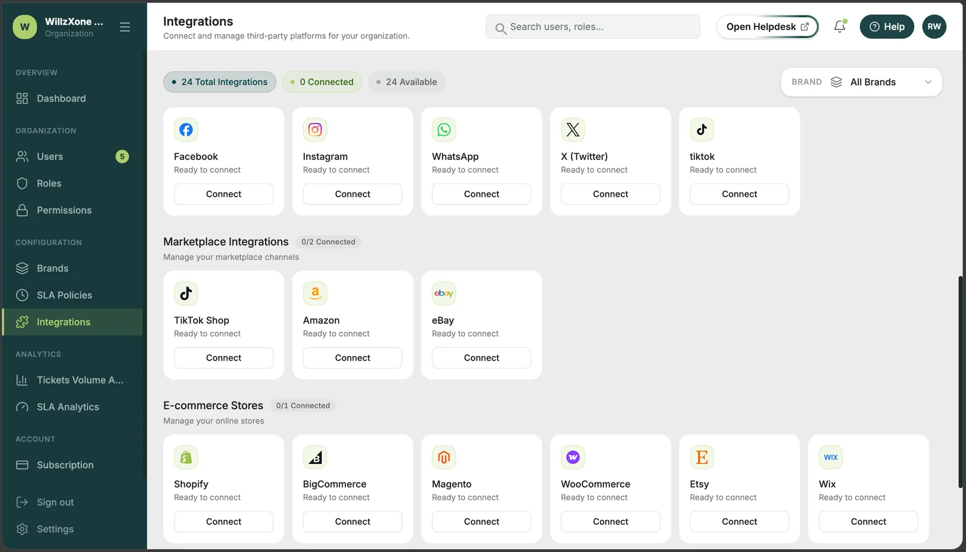
Task: Select the Integrations sidebar item
Action: pos(72,322)
